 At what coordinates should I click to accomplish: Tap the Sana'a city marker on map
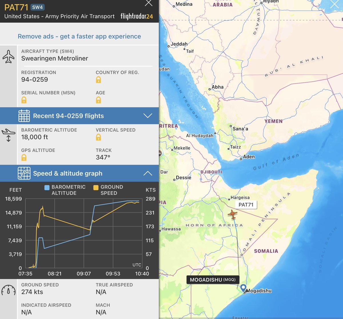231,126
